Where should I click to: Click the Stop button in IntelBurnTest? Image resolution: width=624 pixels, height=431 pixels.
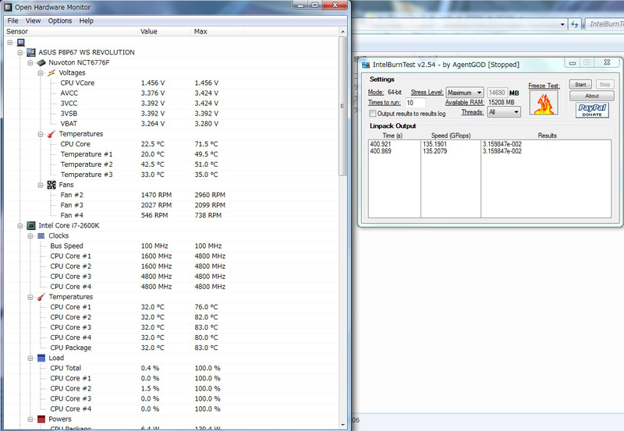[x=604, y=85]
